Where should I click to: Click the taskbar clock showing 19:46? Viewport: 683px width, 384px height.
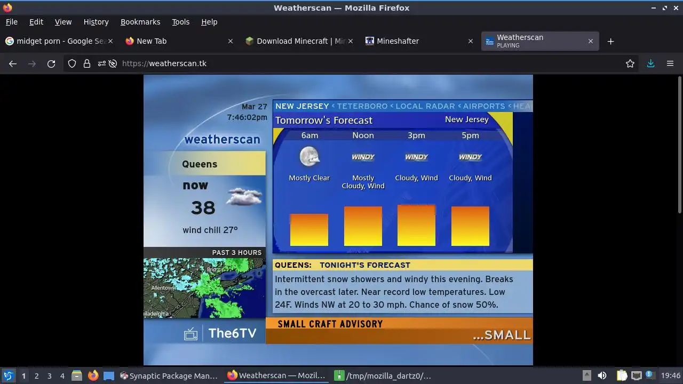[671, 375]
